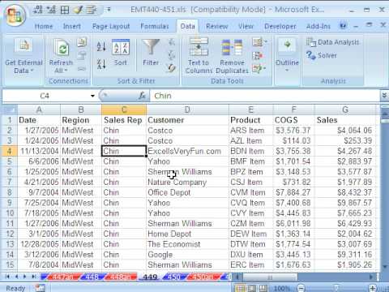Open the View ribbon tab
389x292 pixels.
point(246,26)
